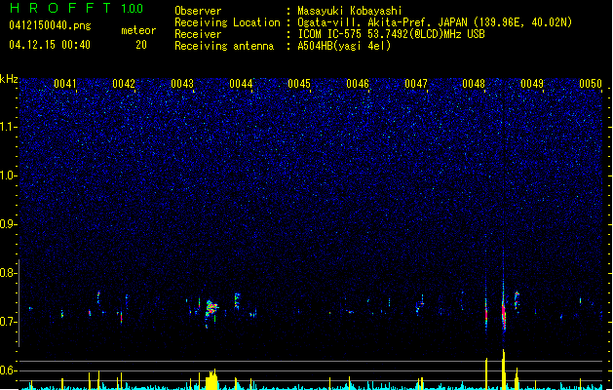Click the Receiver field label
Viewport: 613px width, 390px height.
198,34
